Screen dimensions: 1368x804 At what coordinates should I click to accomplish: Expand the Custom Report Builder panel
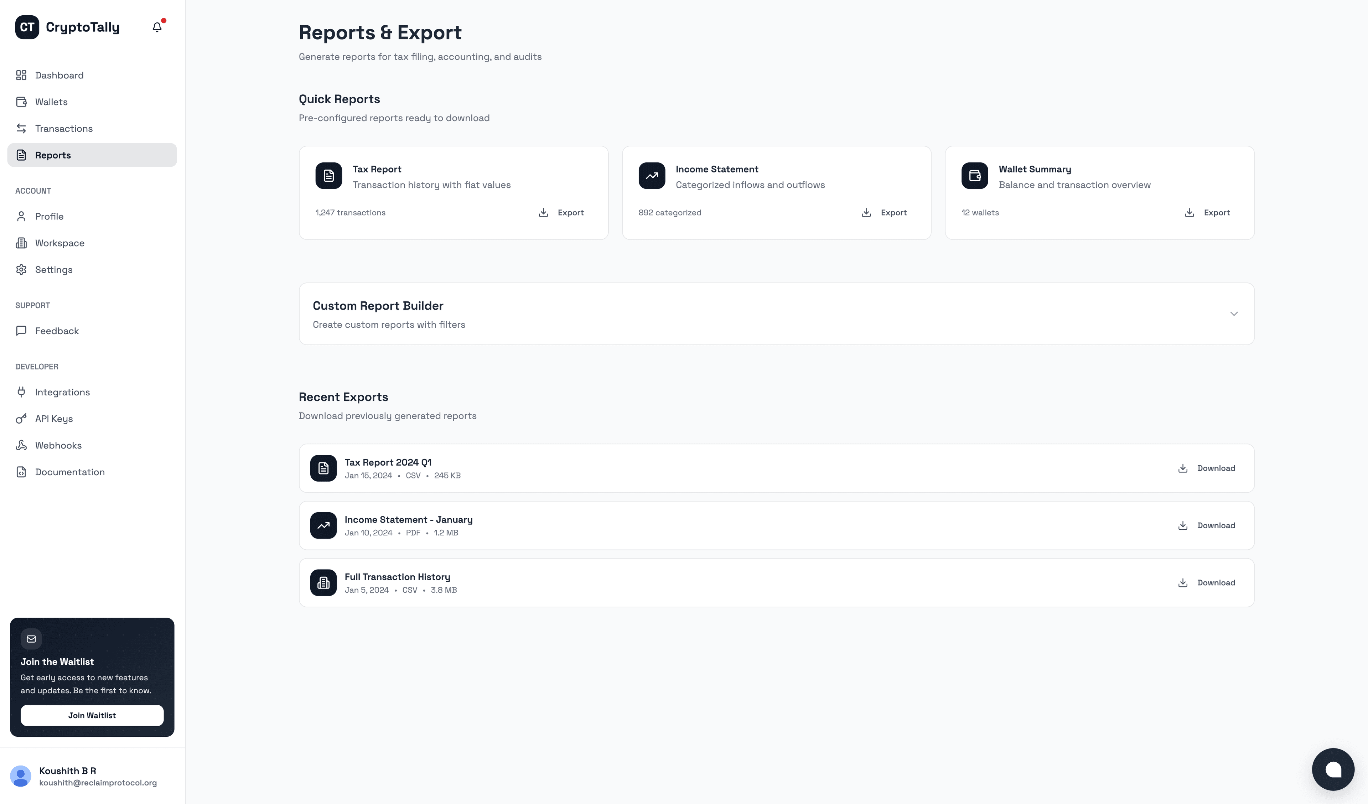pyautogui.click(x=1234, y=314)
